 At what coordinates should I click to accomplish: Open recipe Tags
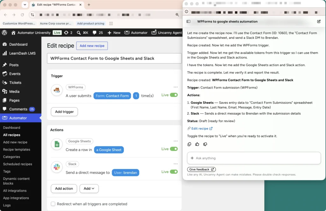(x=7, y=171)
